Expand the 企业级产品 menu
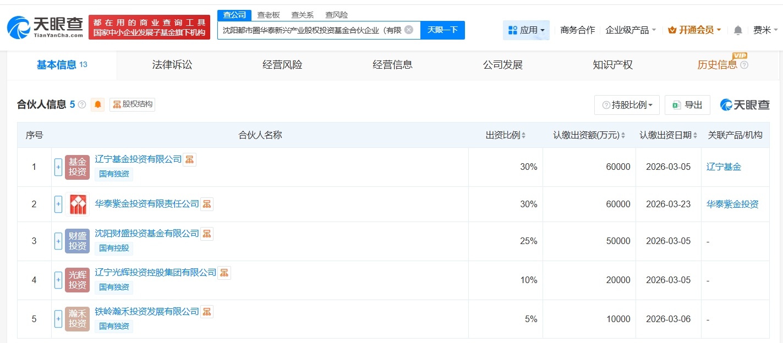Screen dimensions: 783x343 pos(631,30)
